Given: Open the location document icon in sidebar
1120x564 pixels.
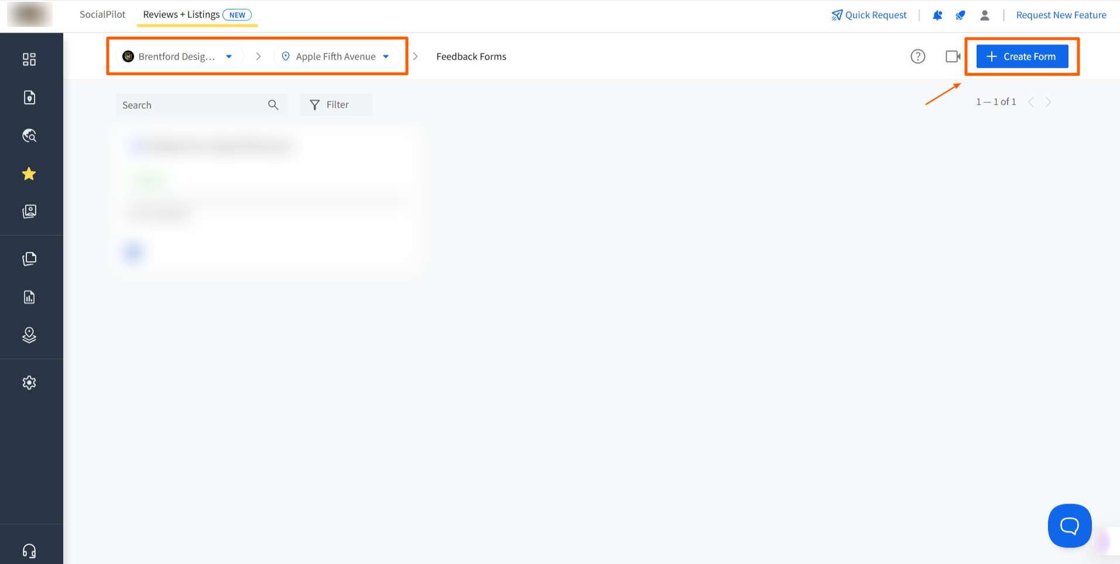Looking at the screenshot, I should tap(29, 97).
